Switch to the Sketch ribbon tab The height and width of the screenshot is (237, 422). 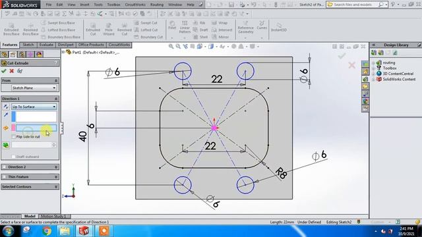pos(28,45)
